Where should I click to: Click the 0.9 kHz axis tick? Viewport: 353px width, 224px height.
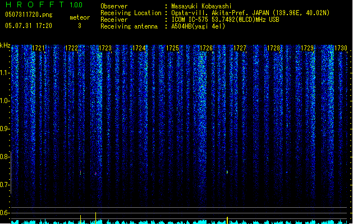click(4, 129)
